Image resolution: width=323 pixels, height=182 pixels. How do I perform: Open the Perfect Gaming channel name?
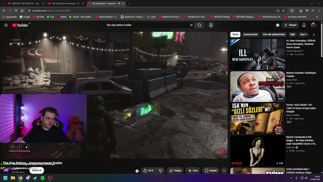293,51
